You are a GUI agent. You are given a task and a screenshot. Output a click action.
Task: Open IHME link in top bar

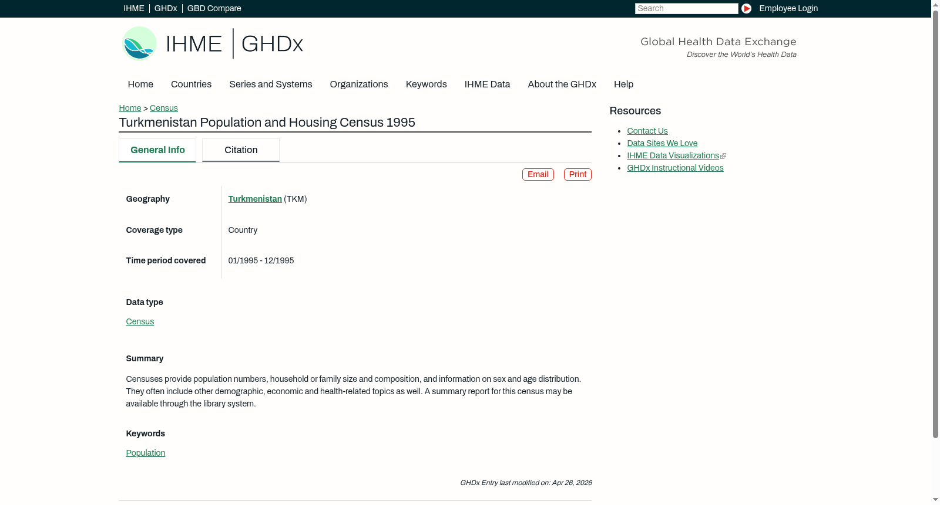134,8
